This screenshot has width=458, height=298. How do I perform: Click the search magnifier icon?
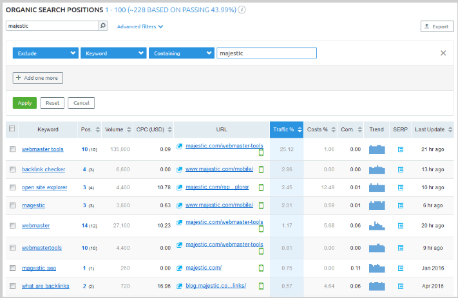coord(103,26)
